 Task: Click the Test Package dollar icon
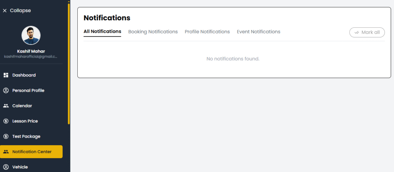pos(6,136)
